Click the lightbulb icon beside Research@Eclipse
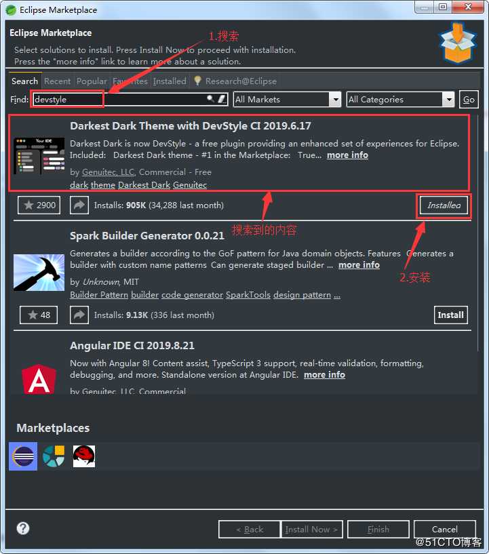 click(x=197, y=81)
